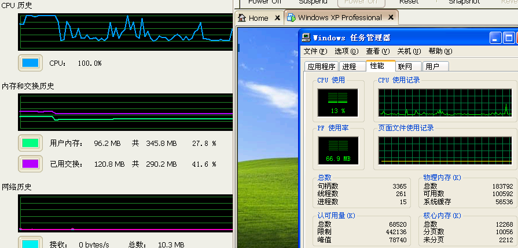The image size is (518, 248).
Task: Open the 查看(V) menu
Action: click(x=377, y=51)
